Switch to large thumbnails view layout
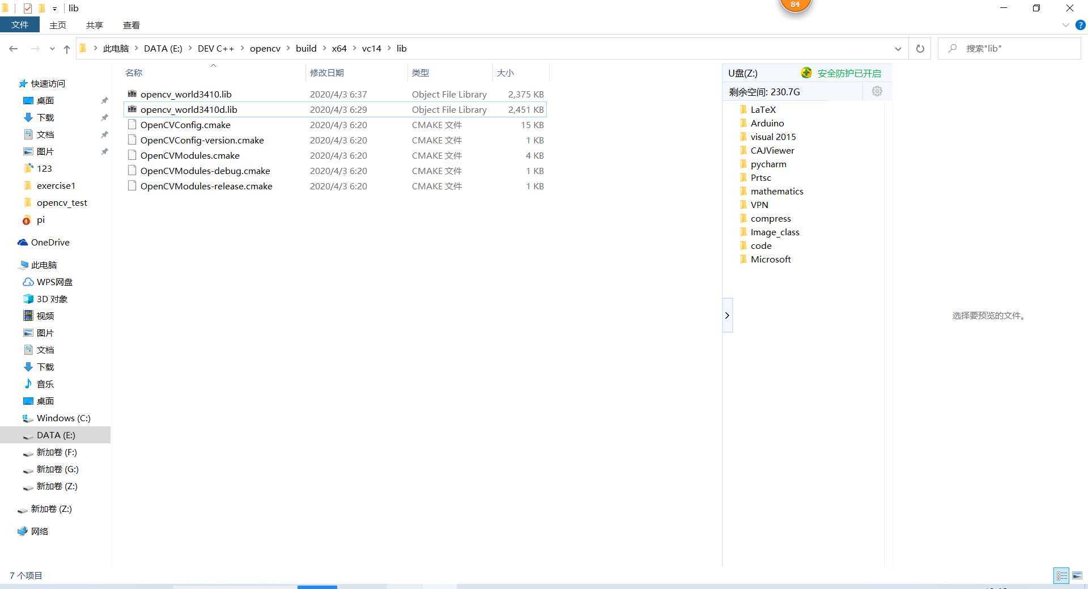 pyautogui.click(x=1077, y=575)
